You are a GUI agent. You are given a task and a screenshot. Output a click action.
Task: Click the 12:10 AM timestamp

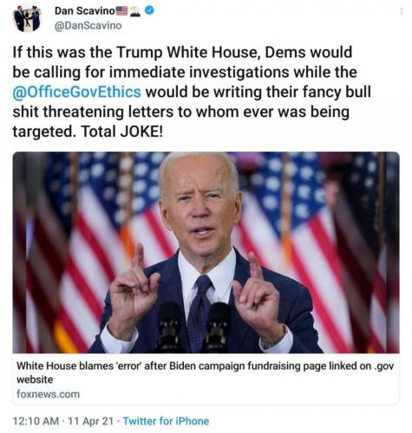click(x=36, y=421)
